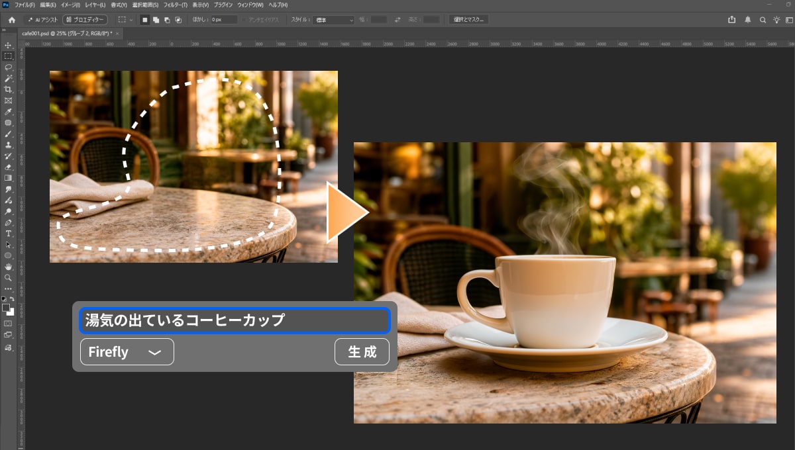This screenshot has width=795, height=450.
Task: Select the Pen tool
Action: pos(9,222)
